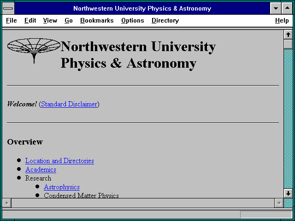
Task: Open the Astrophysics research link
Action: (62, 187)
